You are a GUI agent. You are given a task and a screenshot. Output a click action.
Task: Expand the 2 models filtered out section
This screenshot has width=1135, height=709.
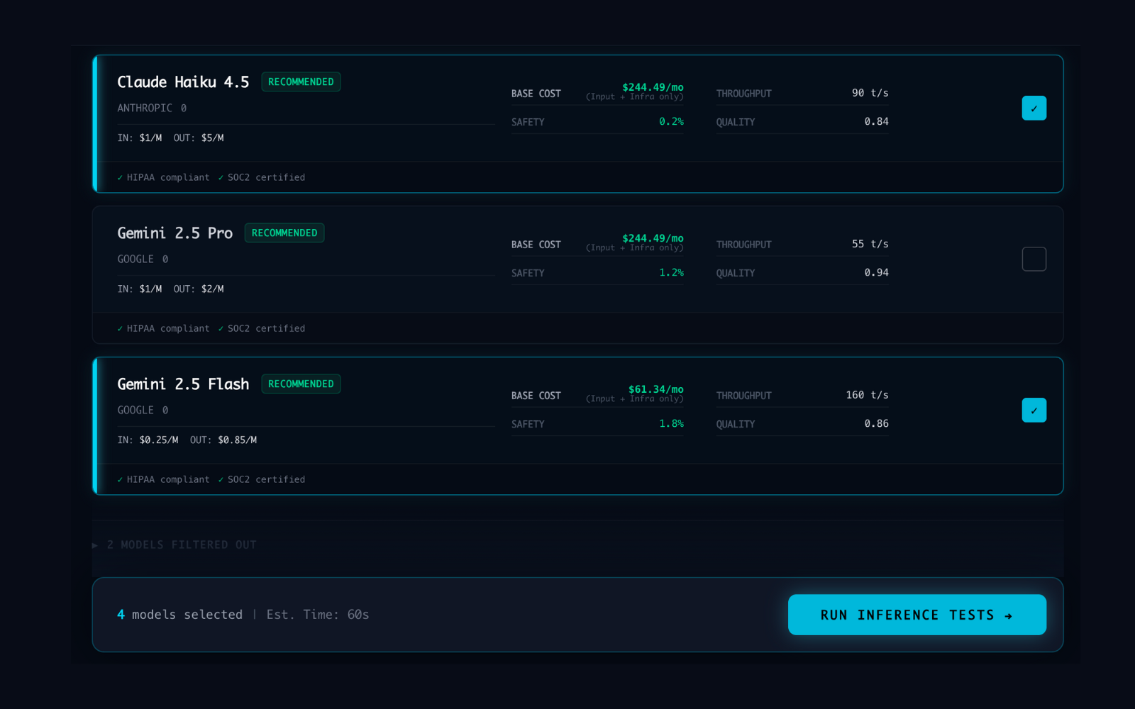[175, 545]
